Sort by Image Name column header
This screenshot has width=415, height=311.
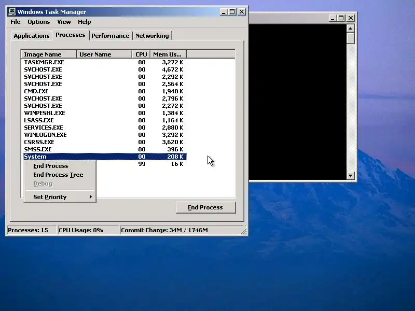point(49,54)
